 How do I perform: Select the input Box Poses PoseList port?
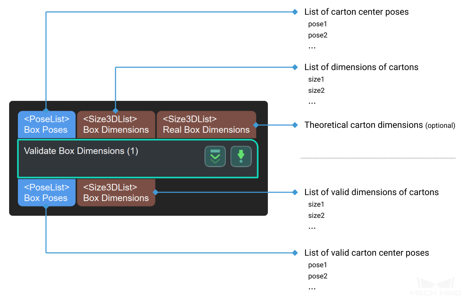[x=47, y=124]
